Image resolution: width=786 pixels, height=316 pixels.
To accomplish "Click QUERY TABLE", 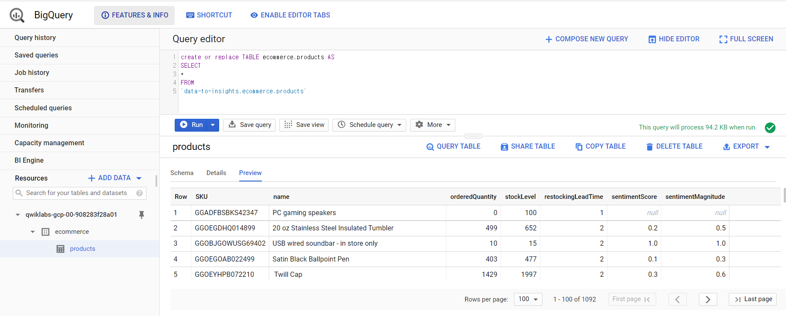I will (453, 147).
